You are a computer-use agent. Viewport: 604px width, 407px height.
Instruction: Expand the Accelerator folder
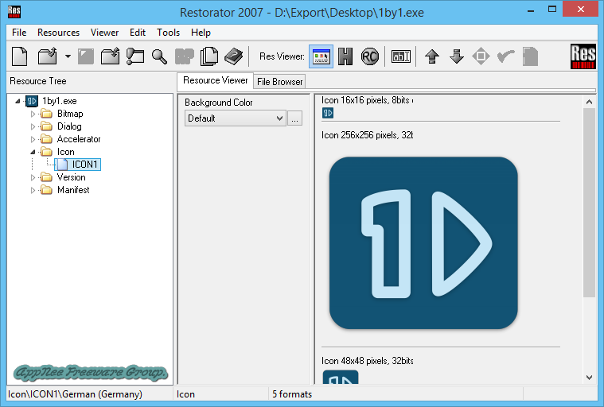click(x=33, y=139)
